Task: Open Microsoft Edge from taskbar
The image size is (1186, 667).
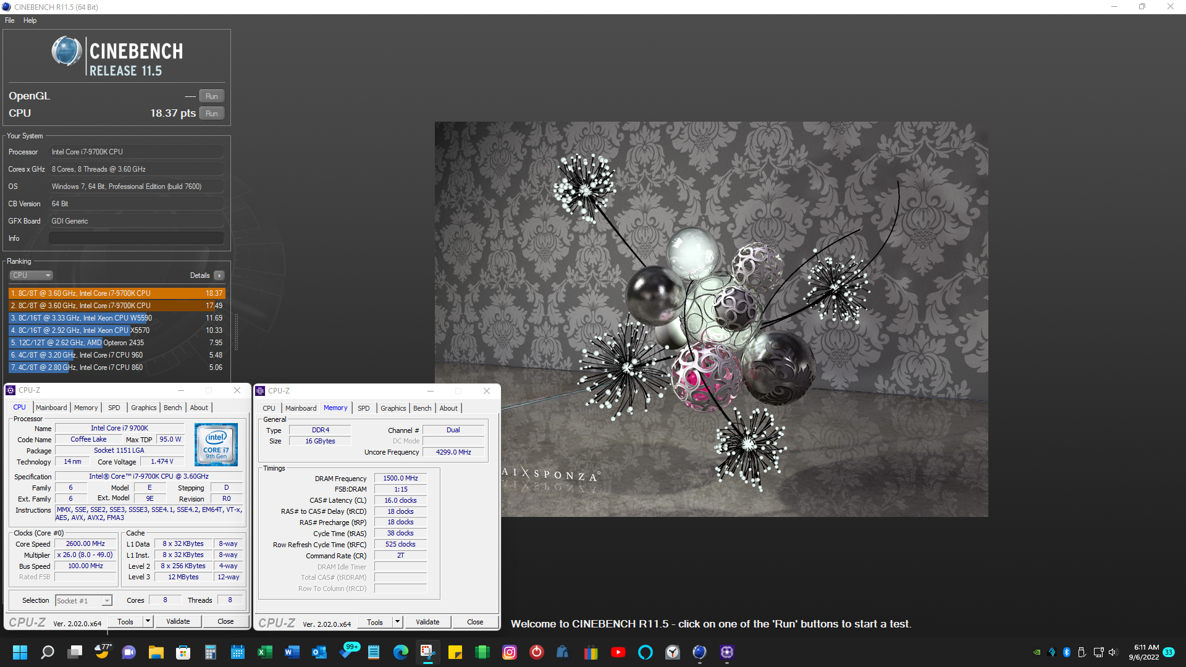Action: coord(401,652)
